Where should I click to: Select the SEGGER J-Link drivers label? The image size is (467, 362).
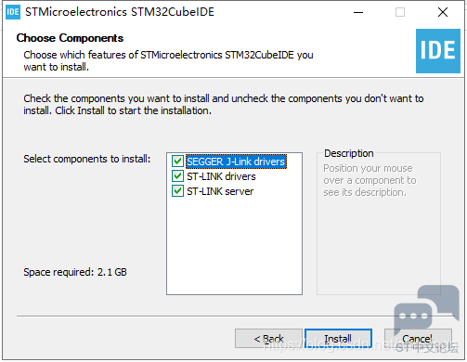[x=236, y=162]
